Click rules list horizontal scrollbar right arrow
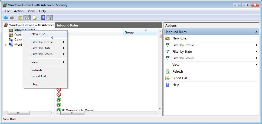The width and height of the screenshot is (262, 124). [x=155, y=113]
